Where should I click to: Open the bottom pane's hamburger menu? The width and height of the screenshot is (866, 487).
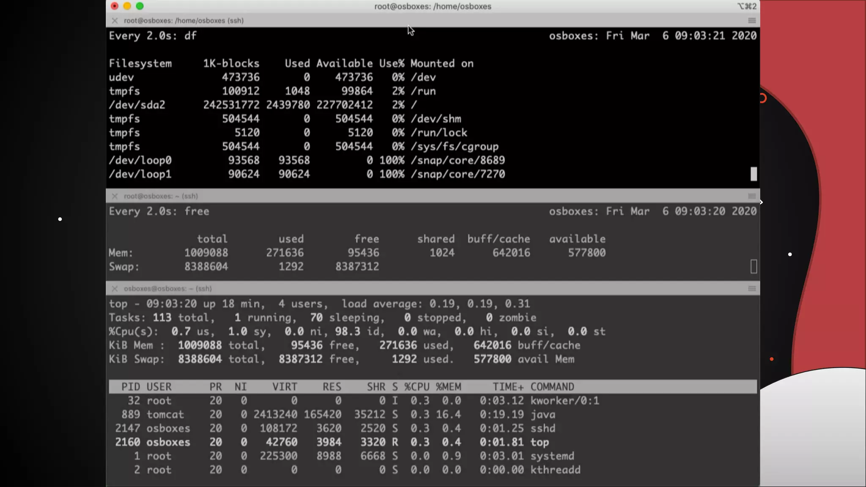pos(752,289)
